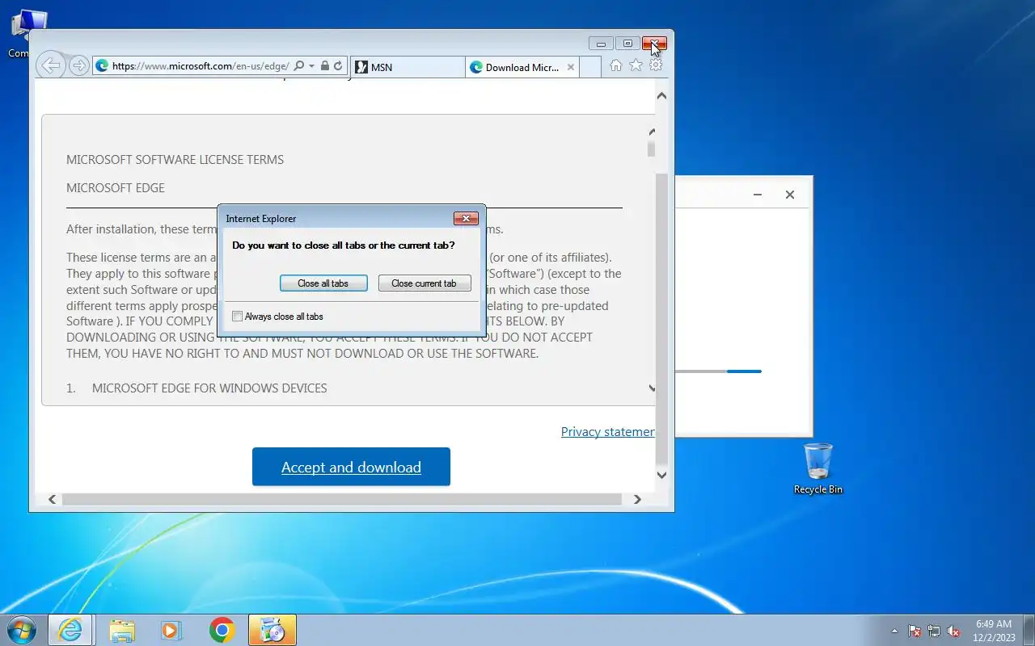Launch Windows Media Player from the taskbar
This screenshot has width=1035, height=646.
click(x=171, y=630)
